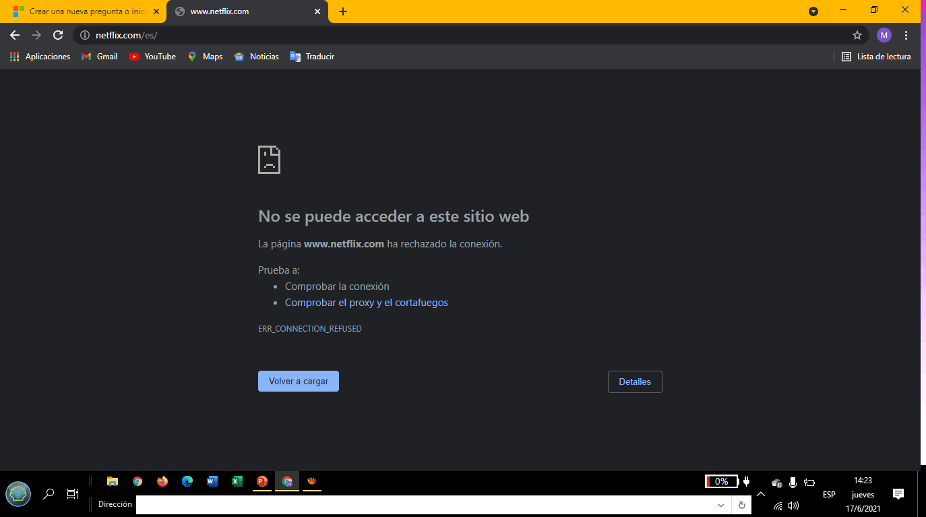Image resolution: width=926 pixels, height=517 pixels.
Task: Click the netflix.com/es/ address bar
Action: tap(465, 35)
